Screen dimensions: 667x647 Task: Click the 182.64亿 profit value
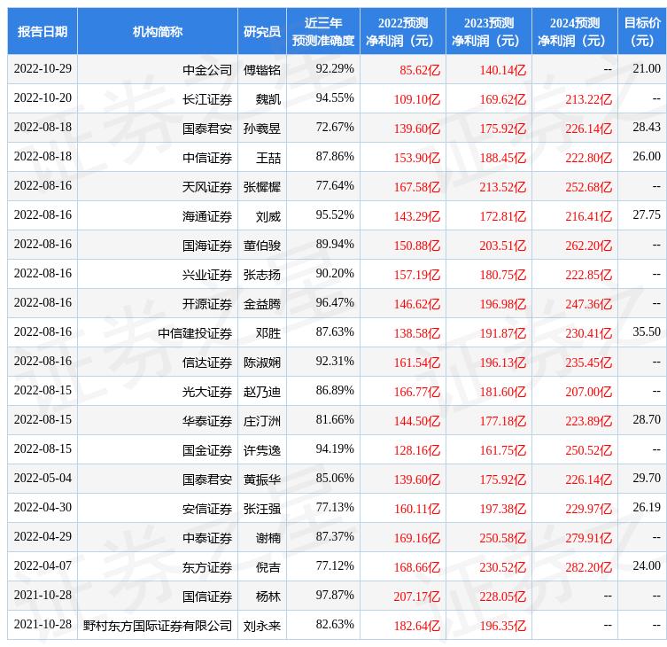(x=417, y=626)
